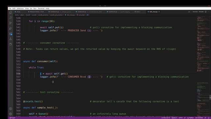Change Spaces: 4 indentation setting
Image resolution: width=211 pixels, height=119 pixels.
coord(174,118)
